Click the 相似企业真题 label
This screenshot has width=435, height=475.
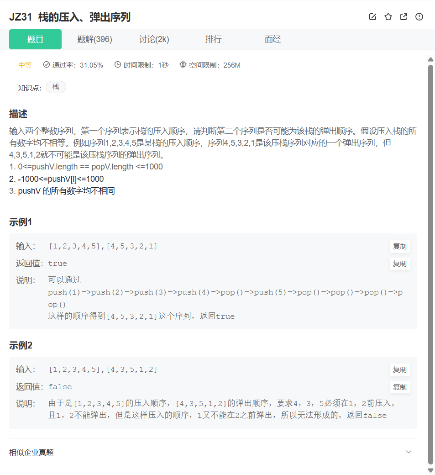click(x=31, y=452)
